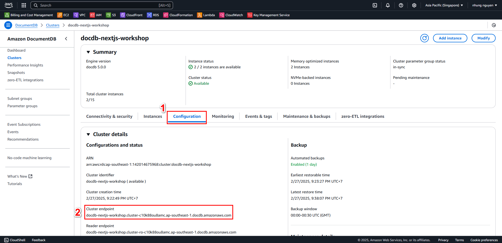Switch to the Instances tab

[153, 116]
